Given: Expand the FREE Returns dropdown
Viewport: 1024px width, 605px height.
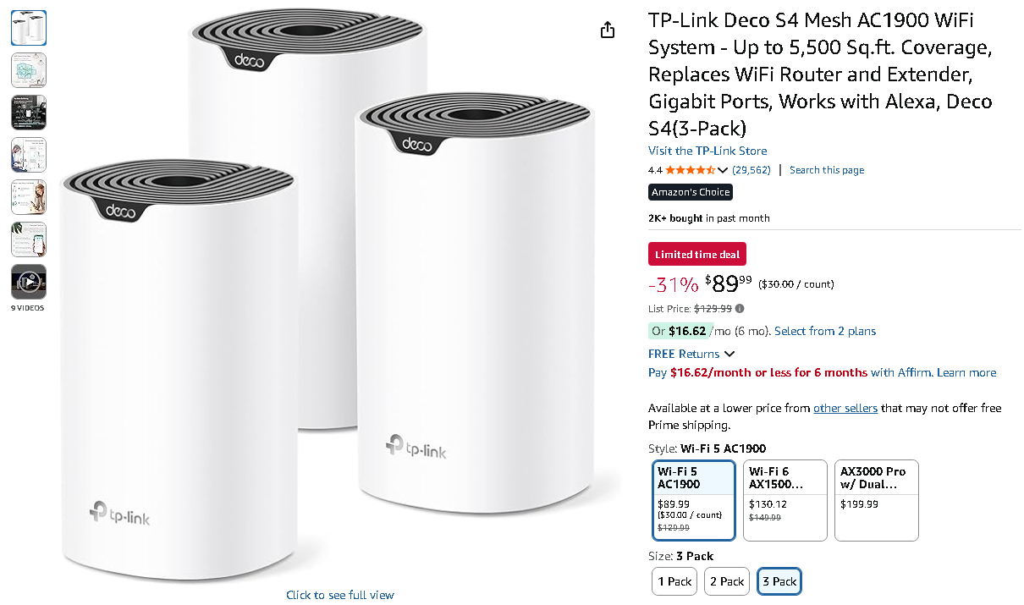Looking at the screenshot, I should click(x=729, y=354).
